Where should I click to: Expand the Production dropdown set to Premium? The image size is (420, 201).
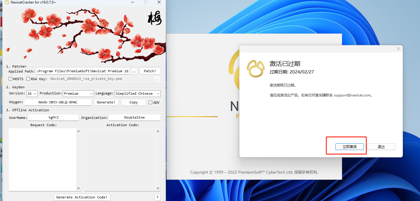pyautogui.click(x=78, y=94)
